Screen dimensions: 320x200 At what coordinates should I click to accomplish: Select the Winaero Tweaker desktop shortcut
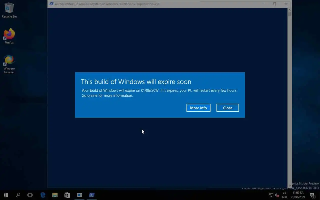point(9,64)
